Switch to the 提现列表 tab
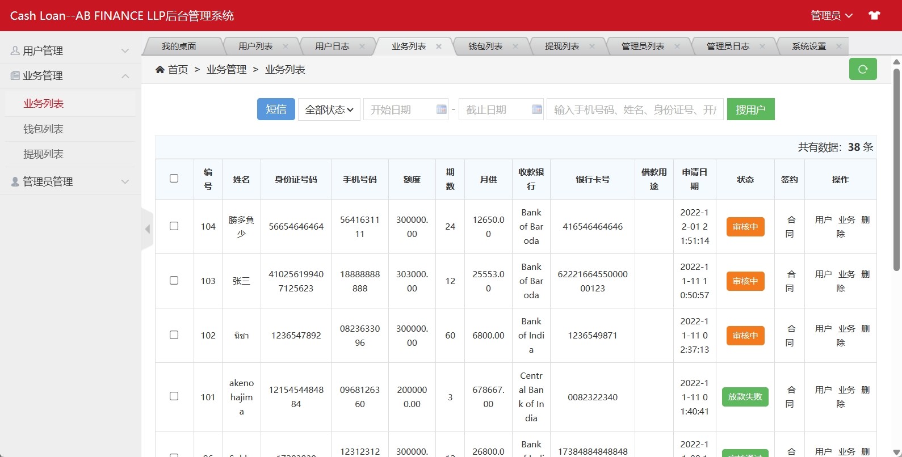The width and height of the screenshot is (902, 457). [561, 46]
